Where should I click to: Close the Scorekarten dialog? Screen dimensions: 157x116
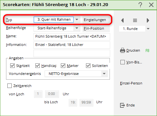pyautogui.click(x=151, y=5)
